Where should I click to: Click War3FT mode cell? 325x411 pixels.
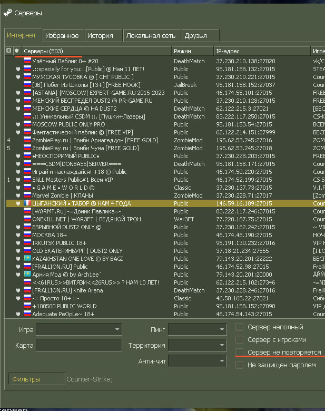coord(184,219)
